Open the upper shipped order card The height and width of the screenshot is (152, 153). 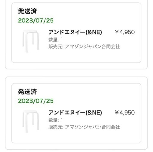pyautogui.click(x=76, y=33)
